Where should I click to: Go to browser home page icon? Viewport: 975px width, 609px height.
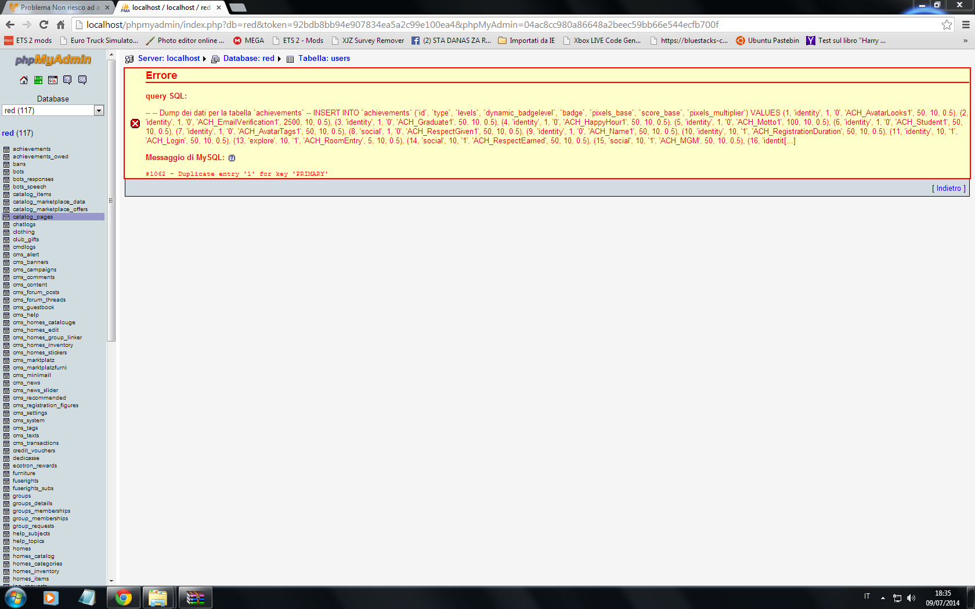point(60,24)
